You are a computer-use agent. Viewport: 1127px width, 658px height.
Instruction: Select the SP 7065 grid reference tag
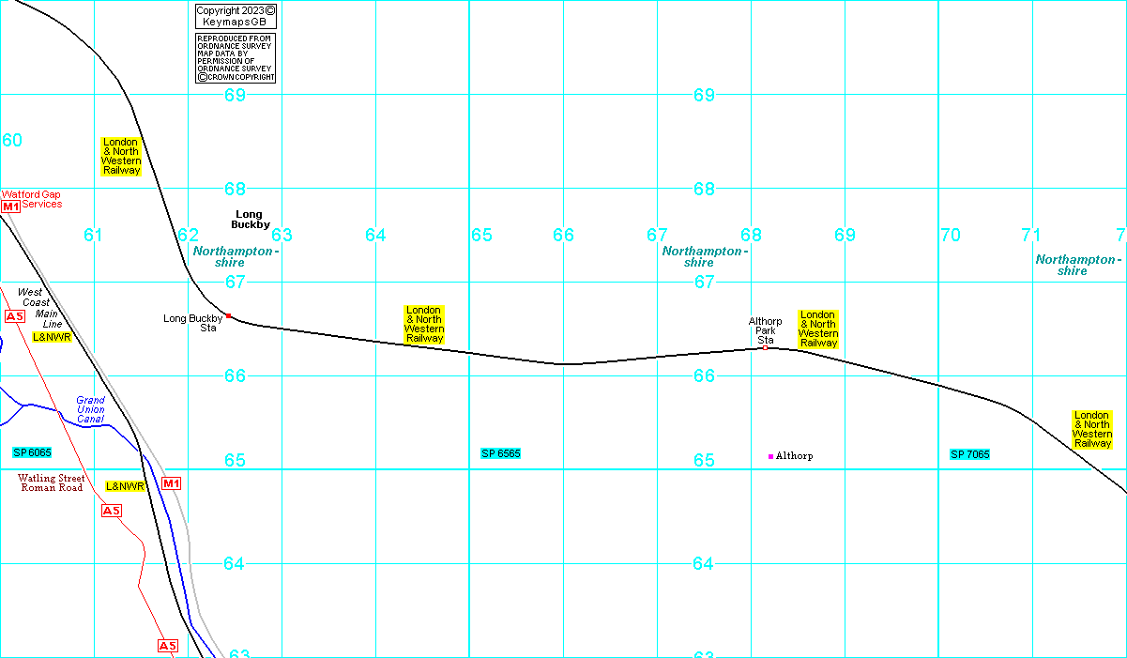969,454
